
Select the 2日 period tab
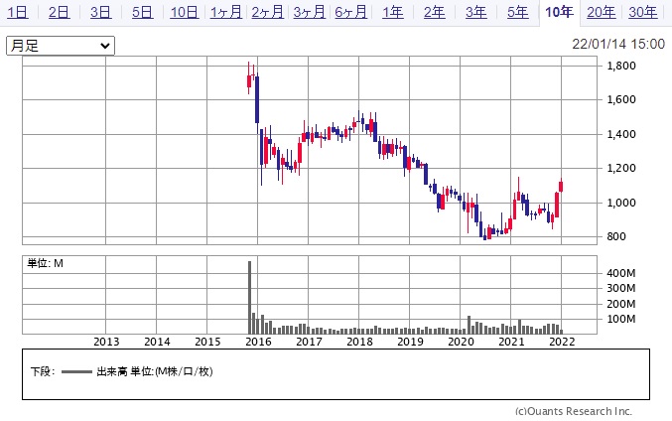60,12
